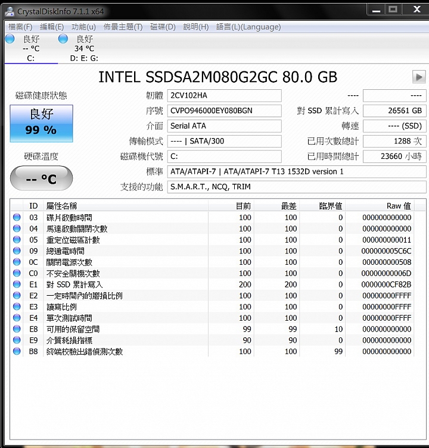
Task: Click raw value 00000000006D
Action: 386,274
